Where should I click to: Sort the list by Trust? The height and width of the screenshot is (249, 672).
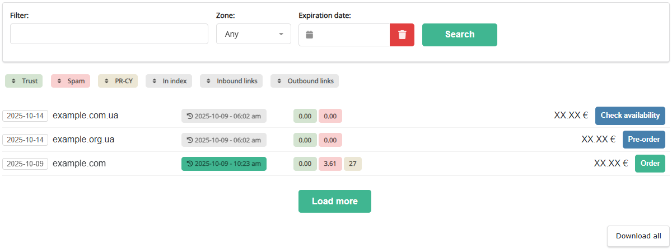coord(24,81)
